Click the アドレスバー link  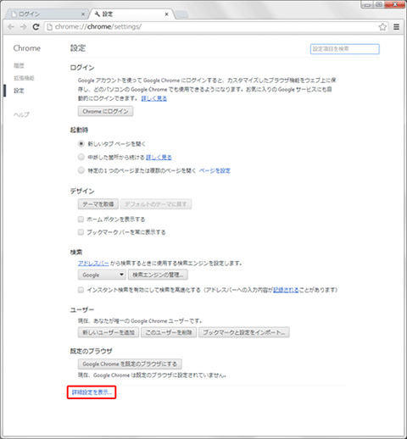tap(93, 264)
